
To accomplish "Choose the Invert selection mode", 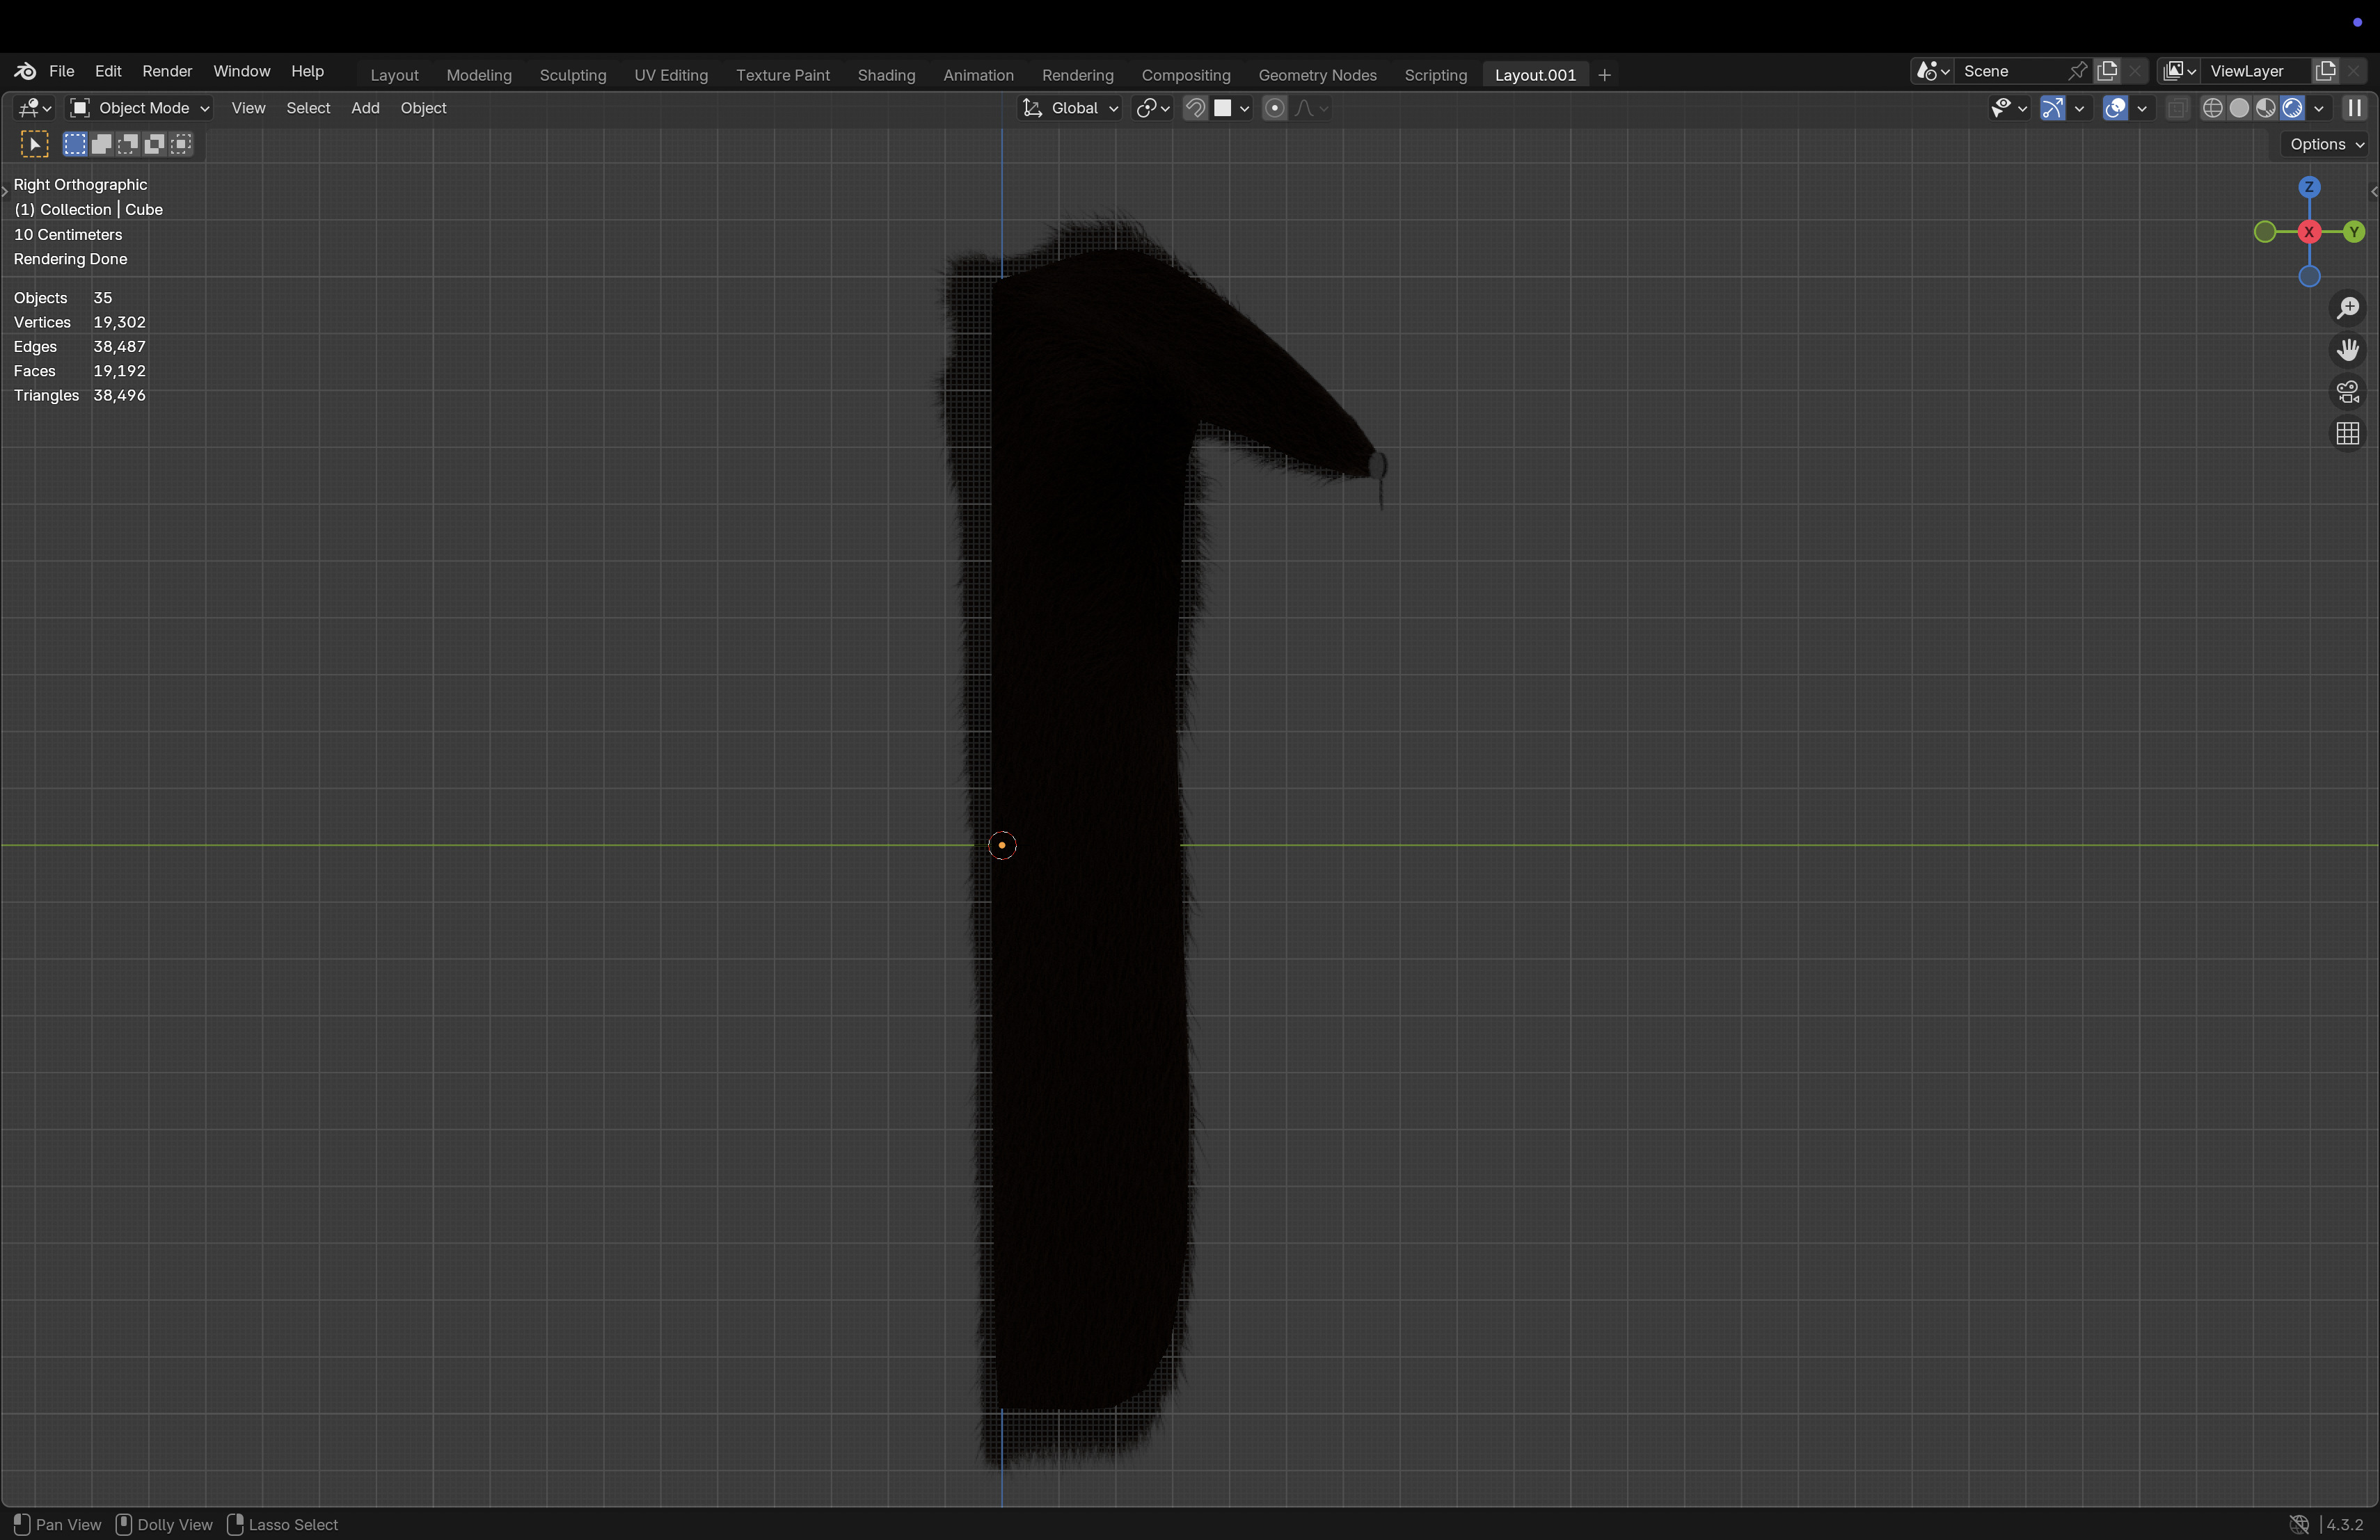I will (x=154, y=144).
